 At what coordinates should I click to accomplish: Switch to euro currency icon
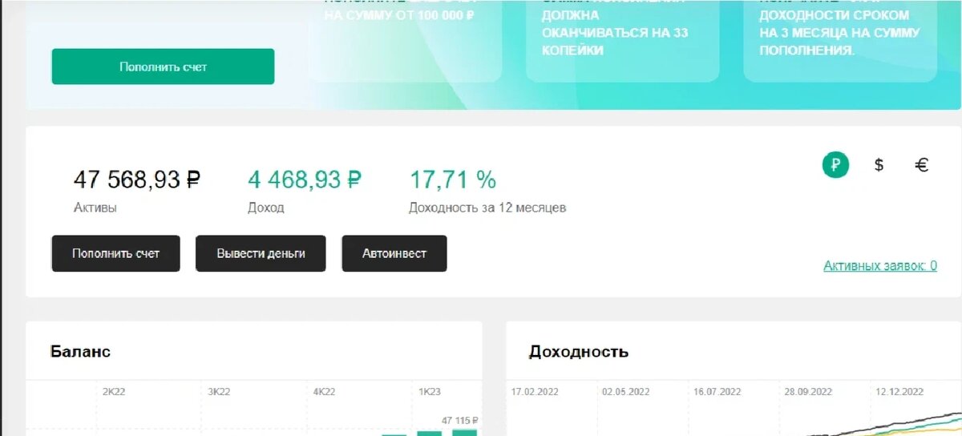pyautogui.click(x=922, y=165)
